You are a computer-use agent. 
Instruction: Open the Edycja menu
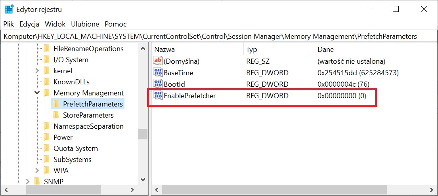29,24
